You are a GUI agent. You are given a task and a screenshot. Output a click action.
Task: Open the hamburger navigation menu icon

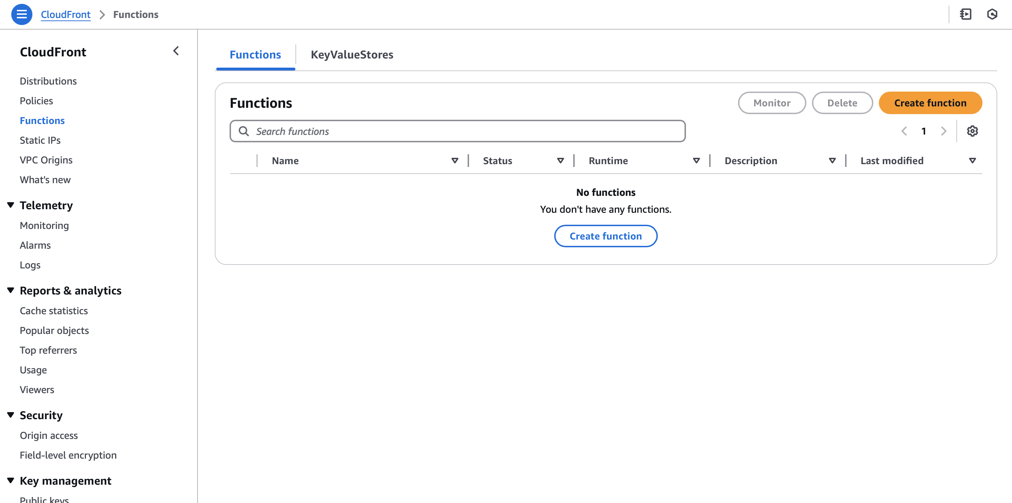[21, 14]
